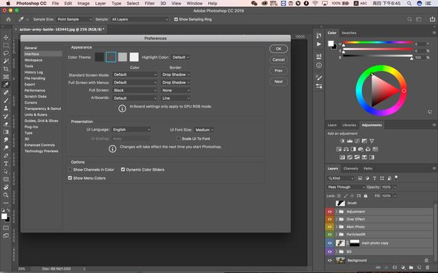
Task: Disable Dynamic Color Sliders
Action: click(x=123, y=169)
